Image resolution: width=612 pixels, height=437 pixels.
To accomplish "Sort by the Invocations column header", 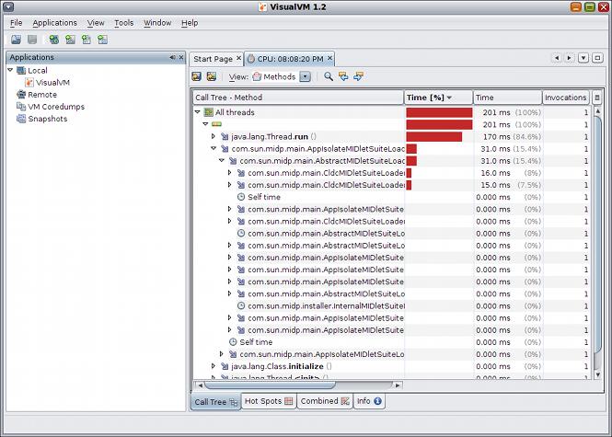I will (x=565, y=98).
